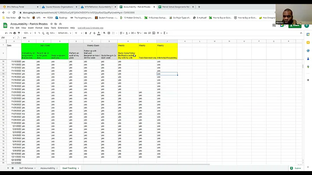The image size is (312, 175).
Task: Add a new sheet with plus icon
Action: coord(8,168)
